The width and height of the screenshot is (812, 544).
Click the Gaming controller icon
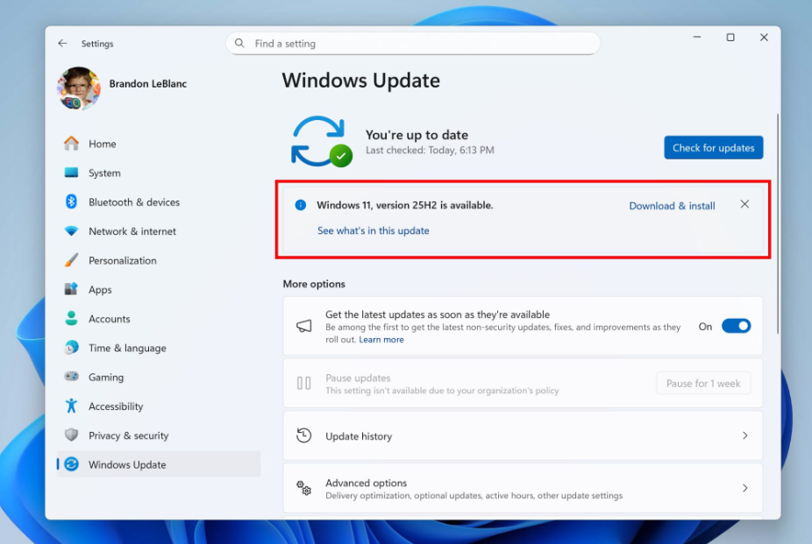click(x=72, y=377)
